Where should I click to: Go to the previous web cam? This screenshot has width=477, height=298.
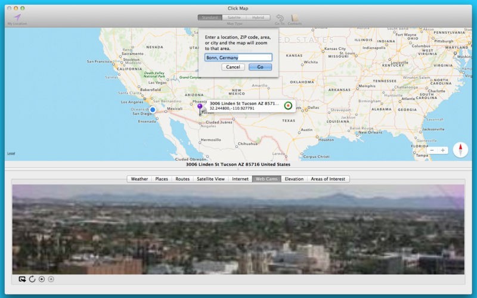(x=42, y=279)
